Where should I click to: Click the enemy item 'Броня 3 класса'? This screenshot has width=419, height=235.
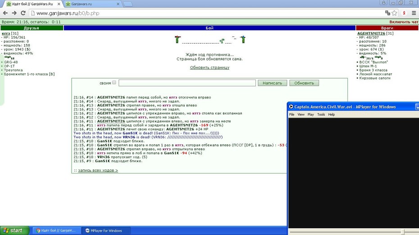point(373,70)
